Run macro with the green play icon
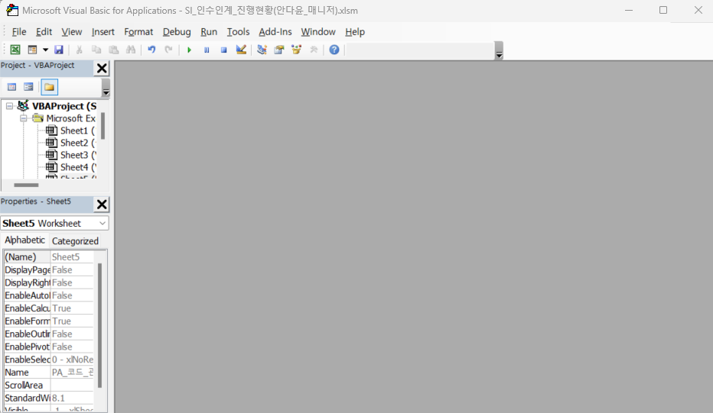713x413 pixels. coord(189,50)
